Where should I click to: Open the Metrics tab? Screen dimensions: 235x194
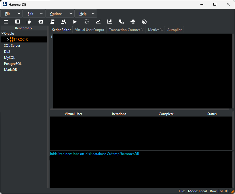point(155,30)
